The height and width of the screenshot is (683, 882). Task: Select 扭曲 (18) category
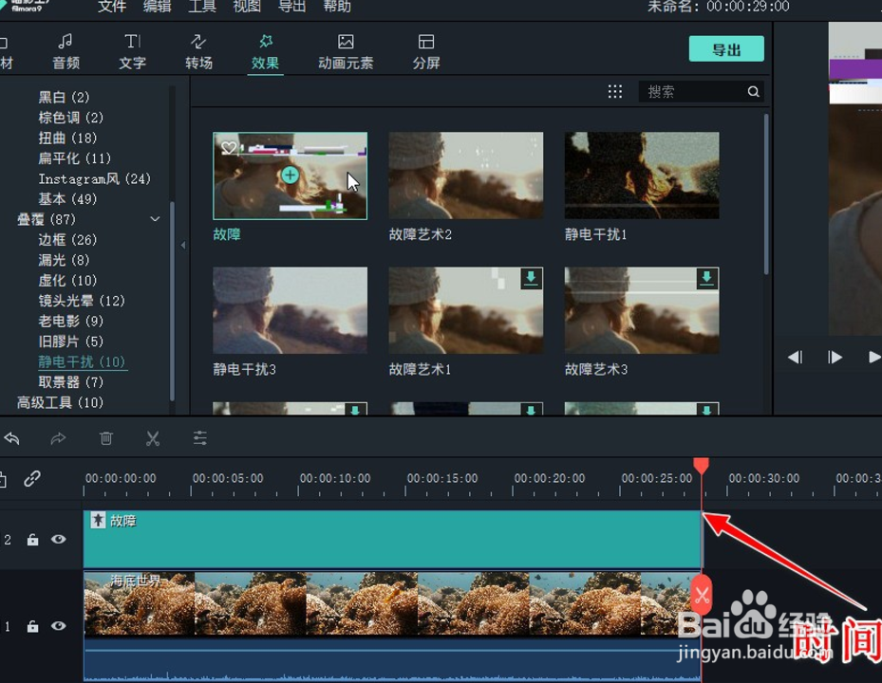tap(67, 138)
